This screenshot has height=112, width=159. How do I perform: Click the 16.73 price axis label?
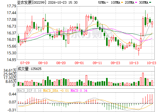[11, 26]
